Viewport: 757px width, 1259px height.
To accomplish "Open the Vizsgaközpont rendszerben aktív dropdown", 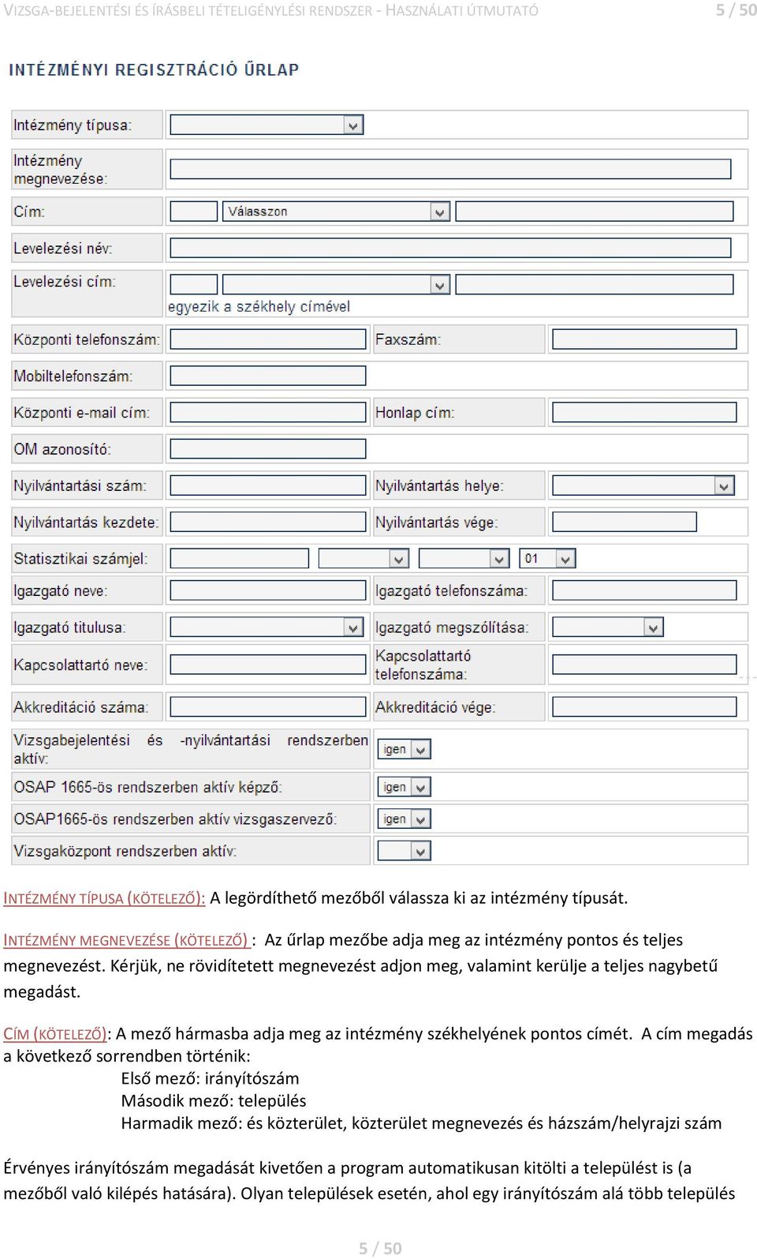I will pos(404,851).
